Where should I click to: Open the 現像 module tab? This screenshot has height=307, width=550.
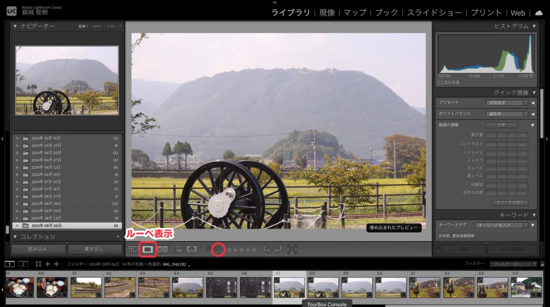[327, 12]
